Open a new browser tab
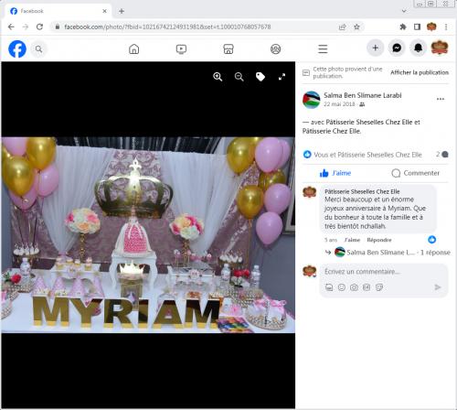Screen dimensions: 457x410 [122, 11]
